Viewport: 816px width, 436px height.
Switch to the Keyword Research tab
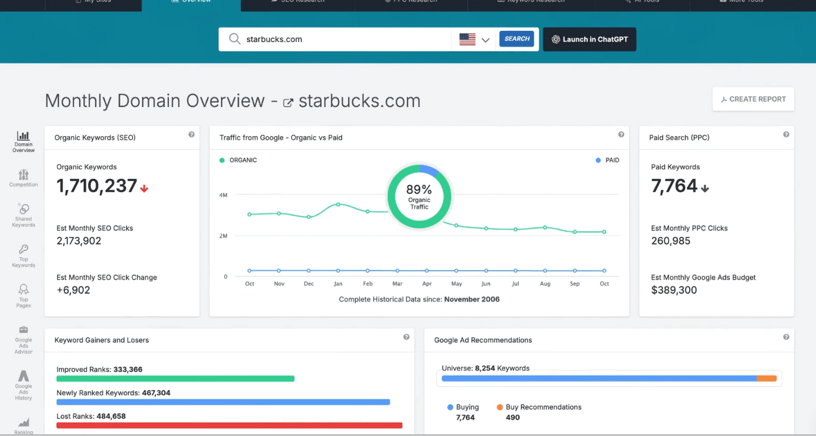pos(531,2)
